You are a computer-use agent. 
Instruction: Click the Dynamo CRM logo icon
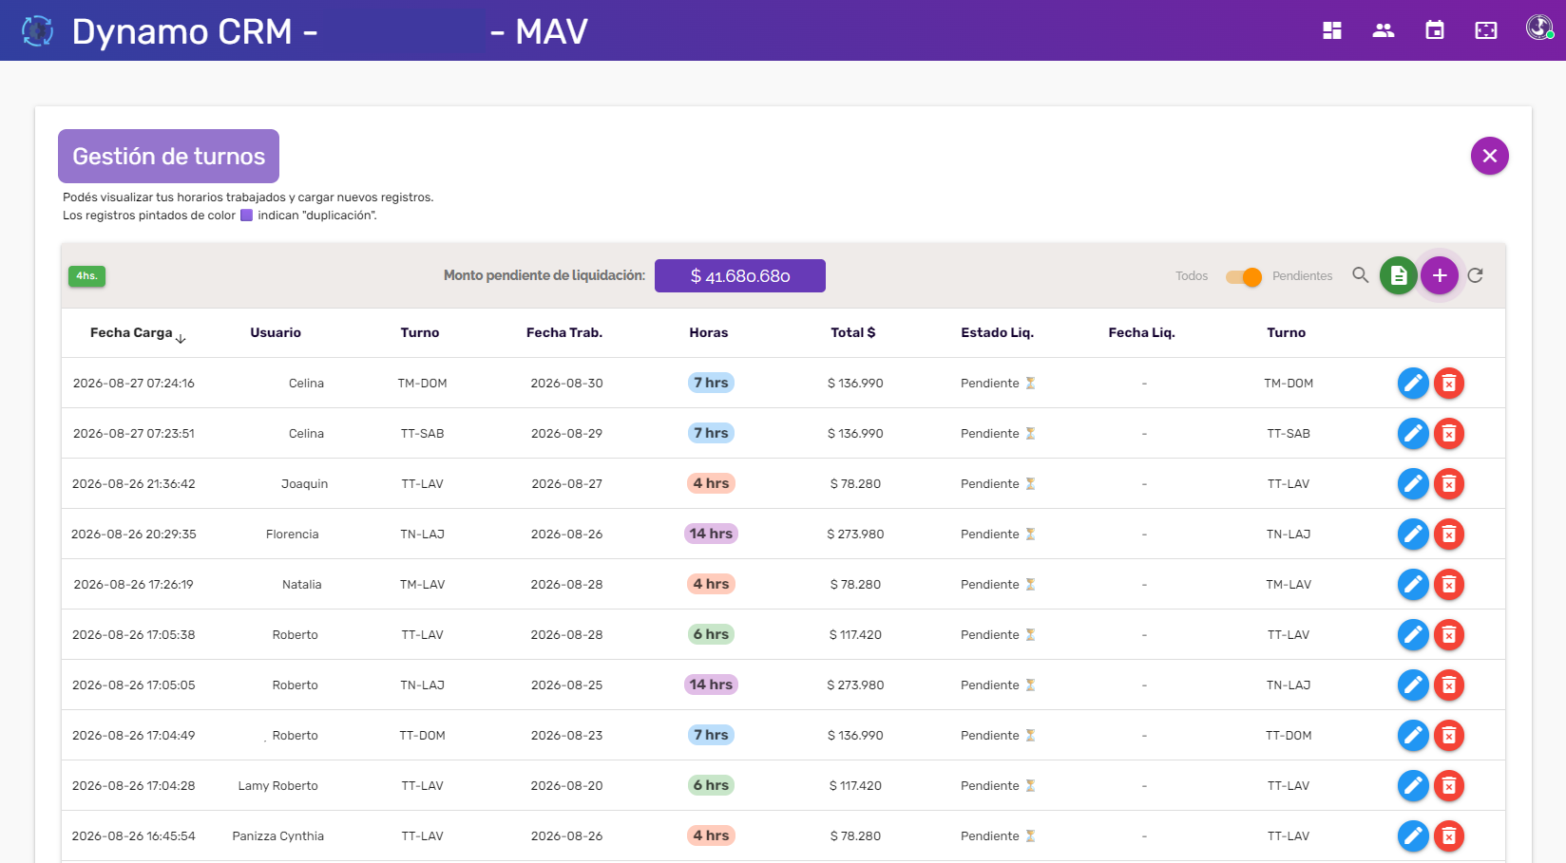pos(37,30)
